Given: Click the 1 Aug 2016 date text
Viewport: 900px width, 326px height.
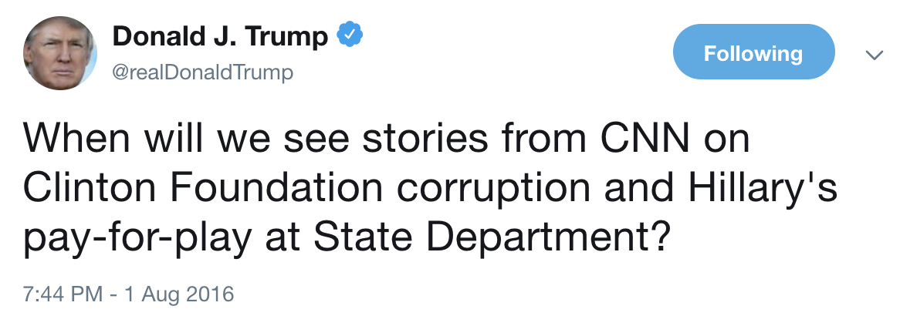Looking at the screenshot, I should pos(180,294).
